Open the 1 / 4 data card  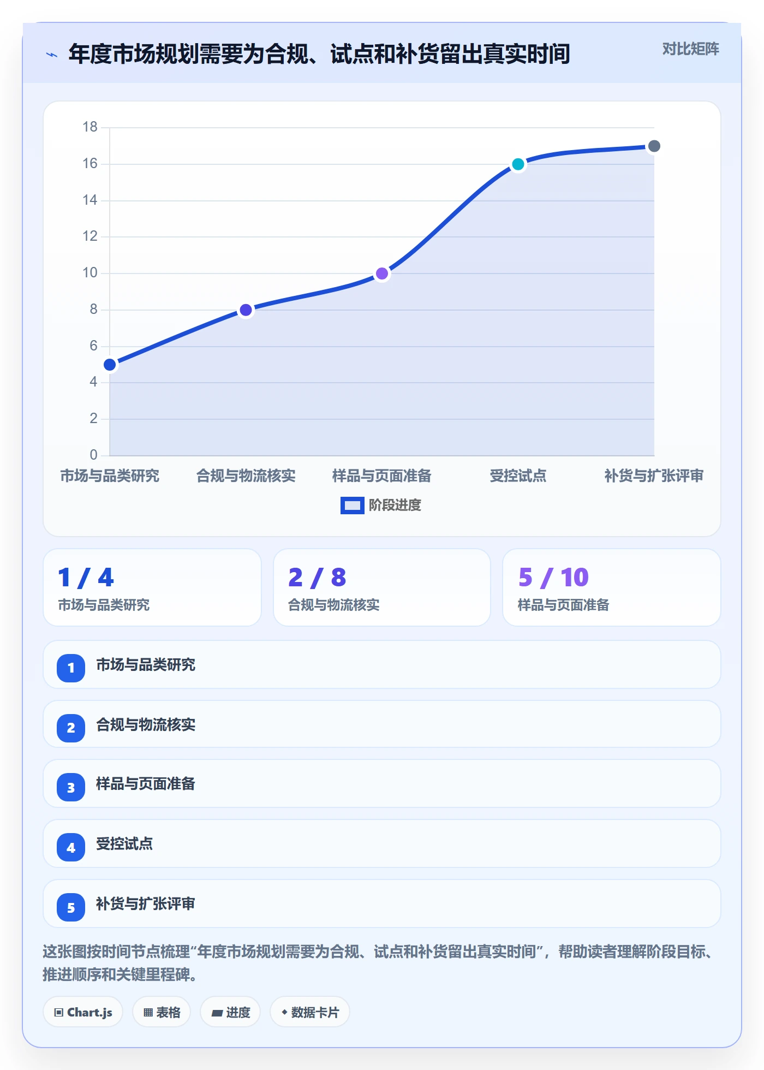click(152, 587)
